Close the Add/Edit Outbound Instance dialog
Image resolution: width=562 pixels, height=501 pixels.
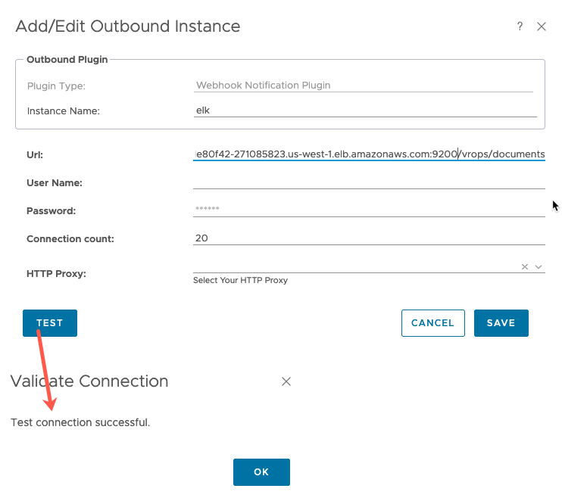(x=542, y=26)
